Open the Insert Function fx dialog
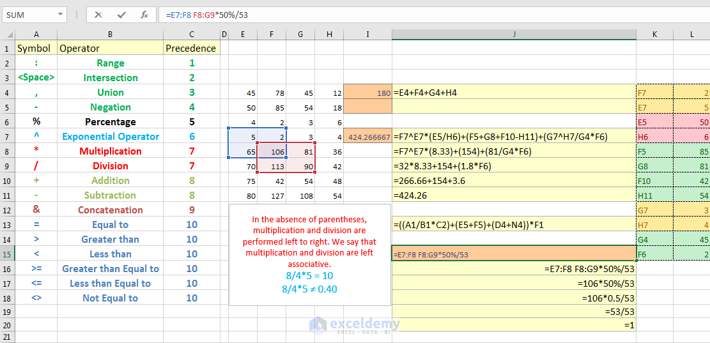Viewport: 710px width, 343px height. (x=144, y=15)
